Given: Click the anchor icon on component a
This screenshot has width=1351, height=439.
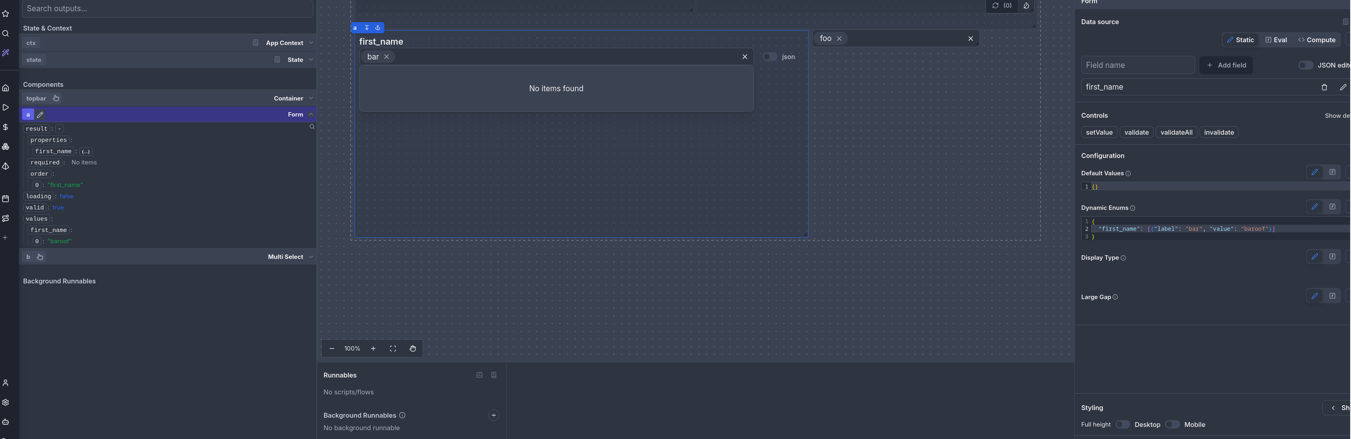Looking at the screenshot, I should 378,28.
